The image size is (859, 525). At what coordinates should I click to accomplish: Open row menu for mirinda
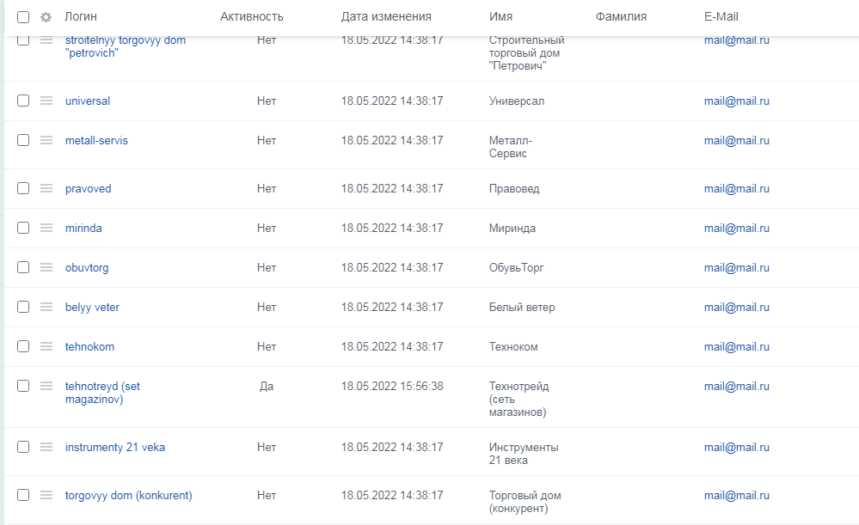[46, 228]
